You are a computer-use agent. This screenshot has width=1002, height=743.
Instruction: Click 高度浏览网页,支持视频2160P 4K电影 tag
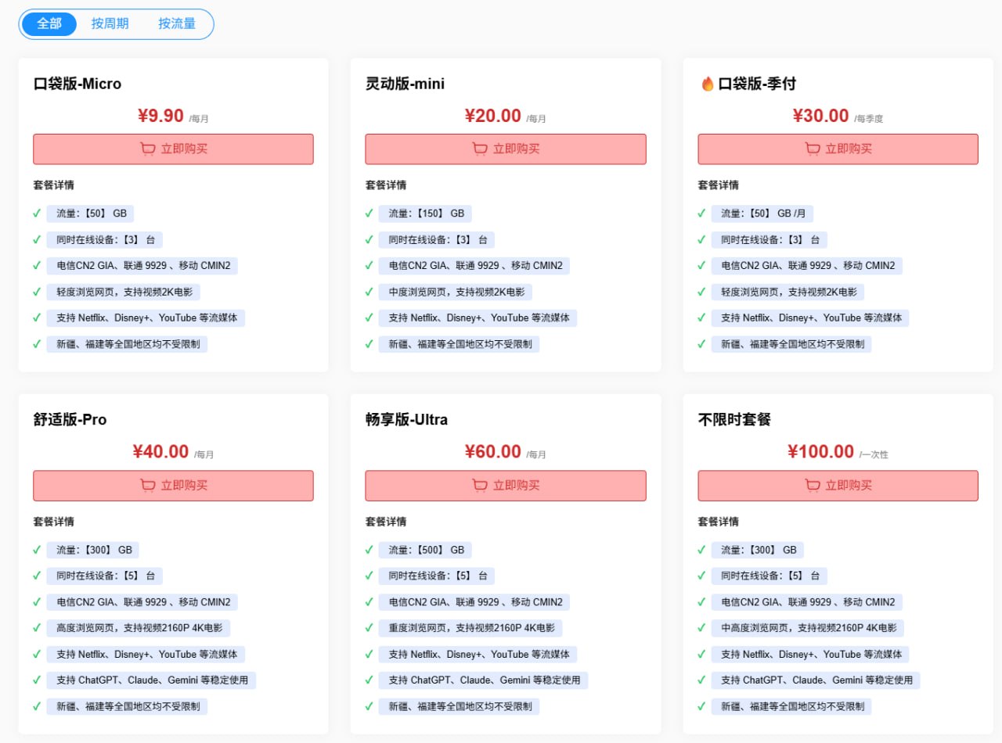[x=139, y=628]
